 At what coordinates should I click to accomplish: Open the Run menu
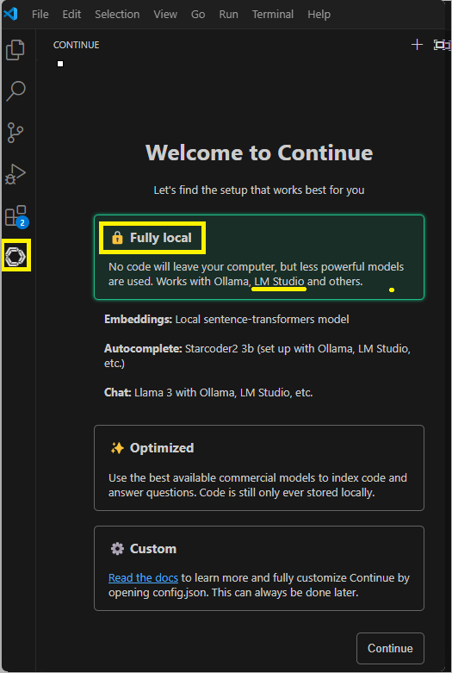coord(228,14)
